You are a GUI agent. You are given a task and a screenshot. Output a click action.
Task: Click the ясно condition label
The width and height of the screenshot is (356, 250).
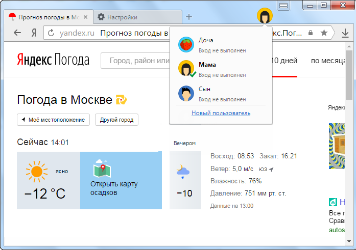pyautogui.click(x=62, y=172)
